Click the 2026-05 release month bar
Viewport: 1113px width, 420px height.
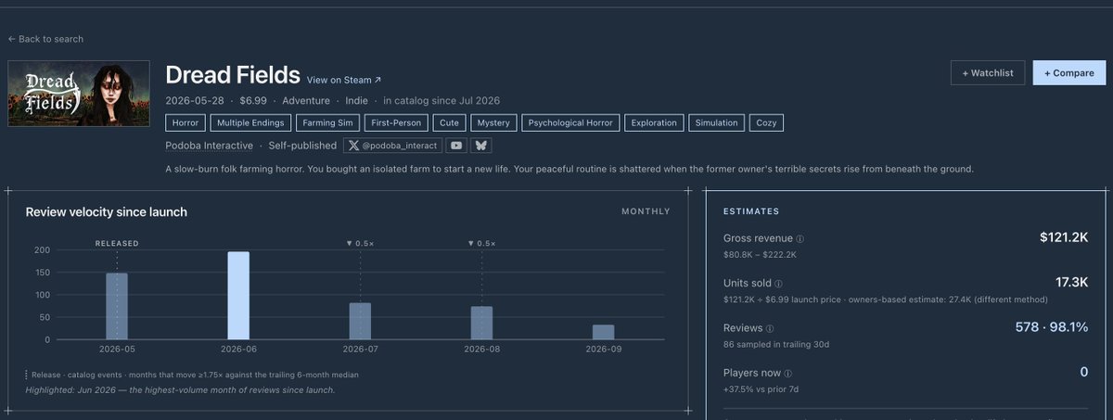117,306
